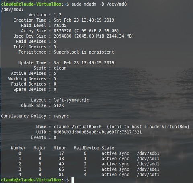This screenshot has width=193, height=183.
Task: Click the 'RaidDevice' column header
Action: [x=86, y=148]
